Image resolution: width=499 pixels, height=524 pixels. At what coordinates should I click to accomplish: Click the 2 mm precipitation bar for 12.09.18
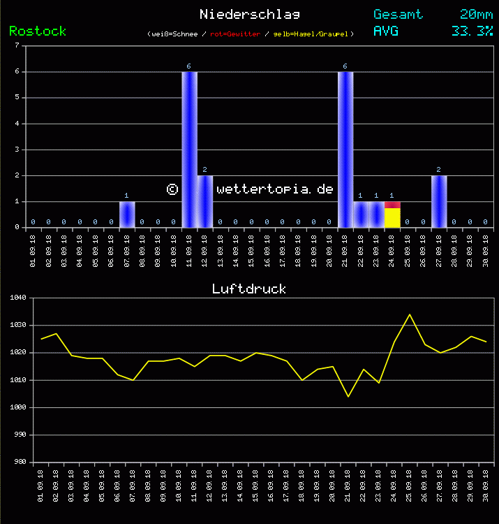pyautogui.click(x=205, y=201)
